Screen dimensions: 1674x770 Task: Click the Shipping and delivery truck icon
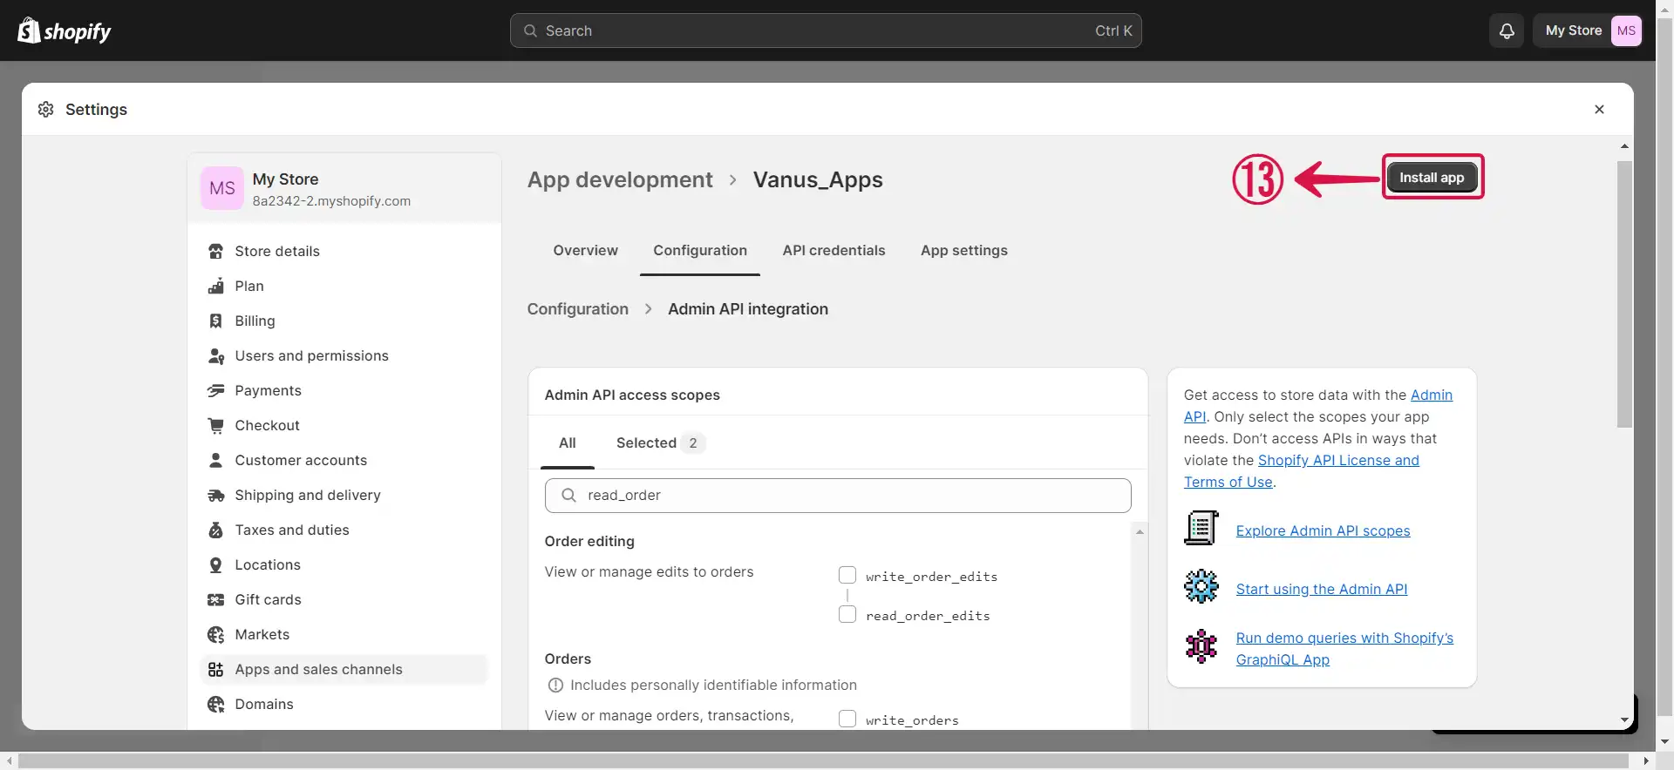216,495
